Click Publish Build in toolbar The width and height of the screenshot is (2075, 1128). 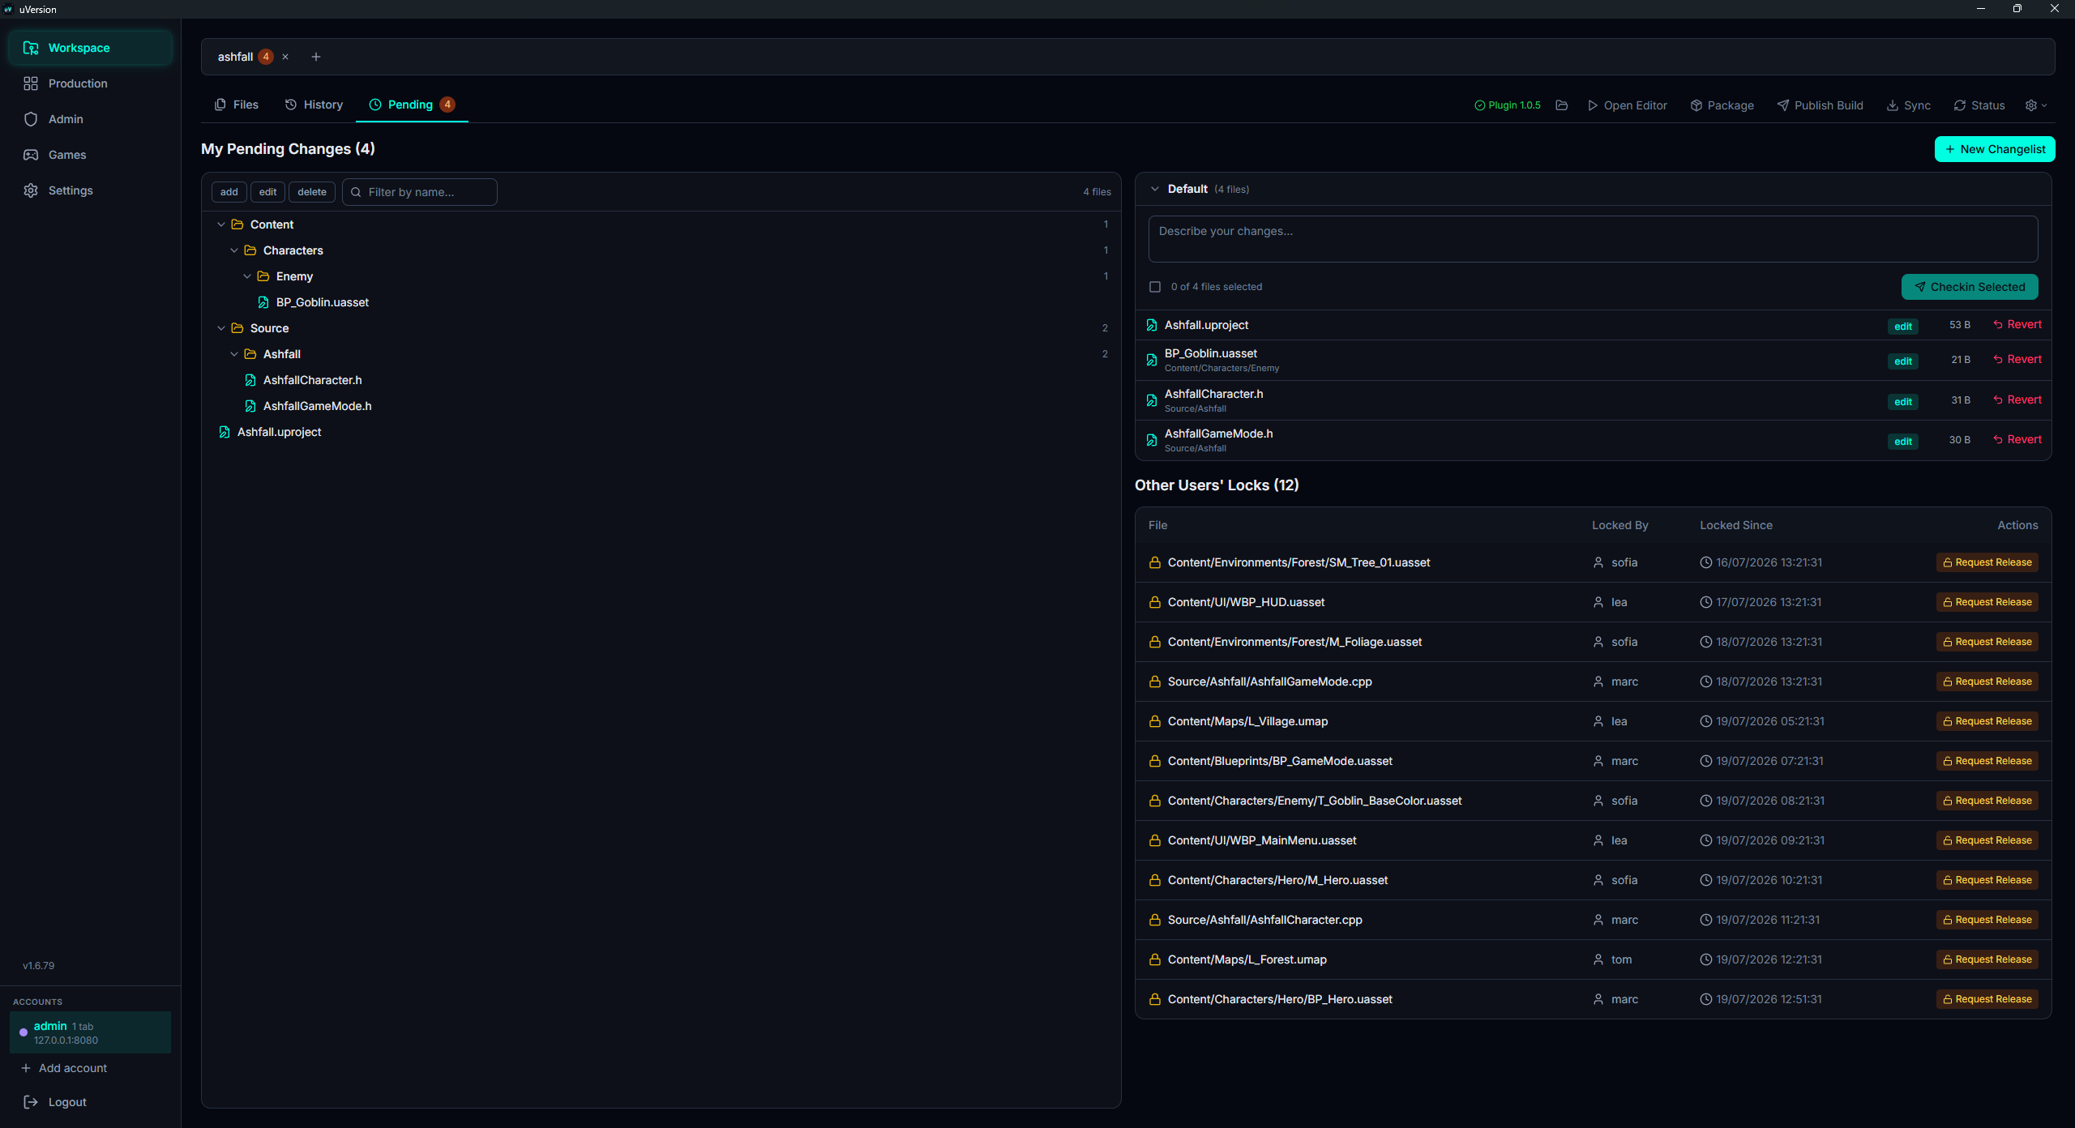[1820, 105]
